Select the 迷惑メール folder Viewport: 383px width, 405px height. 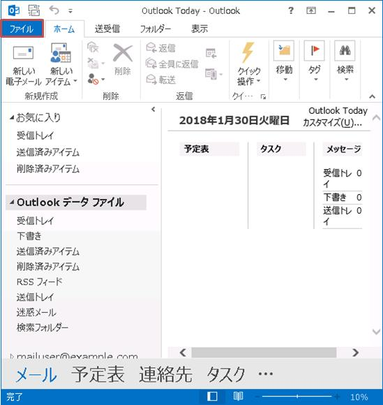coord(36,312)
